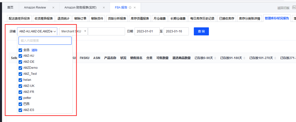Click the En language icon
This screenshot has height=122, width=296.
(294, 8)
